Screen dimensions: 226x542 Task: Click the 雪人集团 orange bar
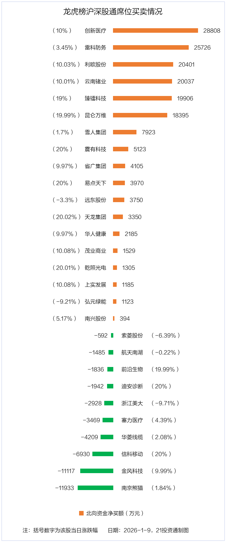coord(125,132)
